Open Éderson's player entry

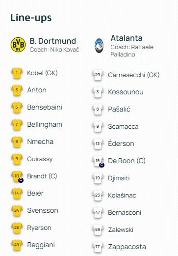(121, 143)
